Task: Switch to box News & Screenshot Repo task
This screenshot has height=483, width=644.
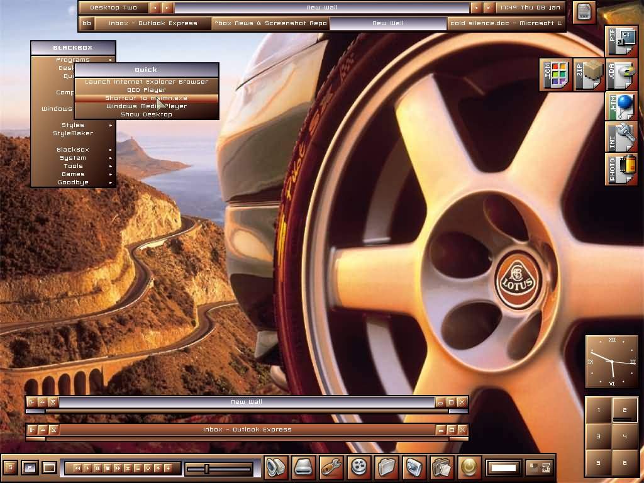Action: tap(270, 23)
